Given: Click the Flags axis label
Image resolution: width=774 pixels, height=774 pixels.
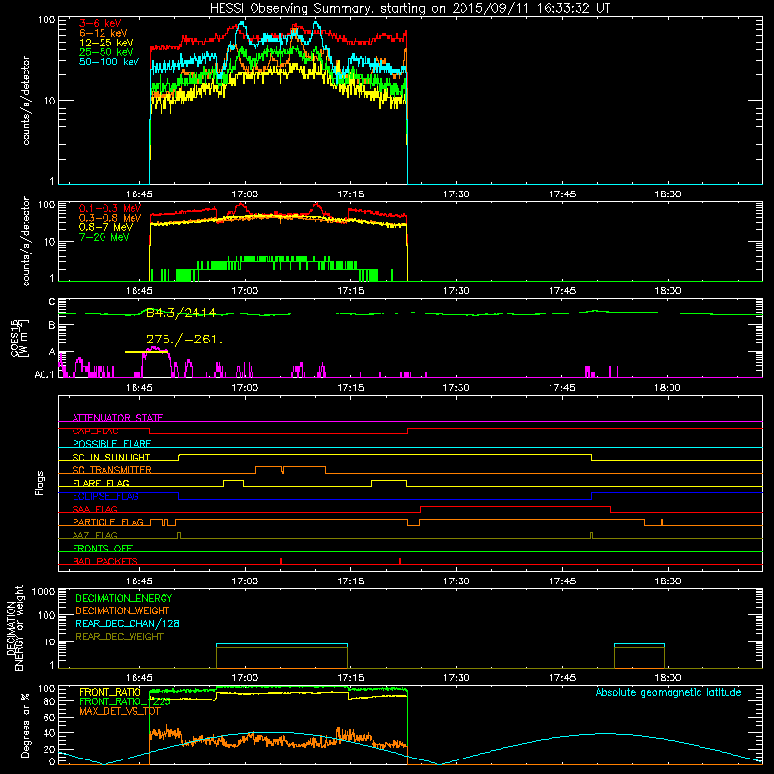Looking at the screenshot, I should coord(40,483).
